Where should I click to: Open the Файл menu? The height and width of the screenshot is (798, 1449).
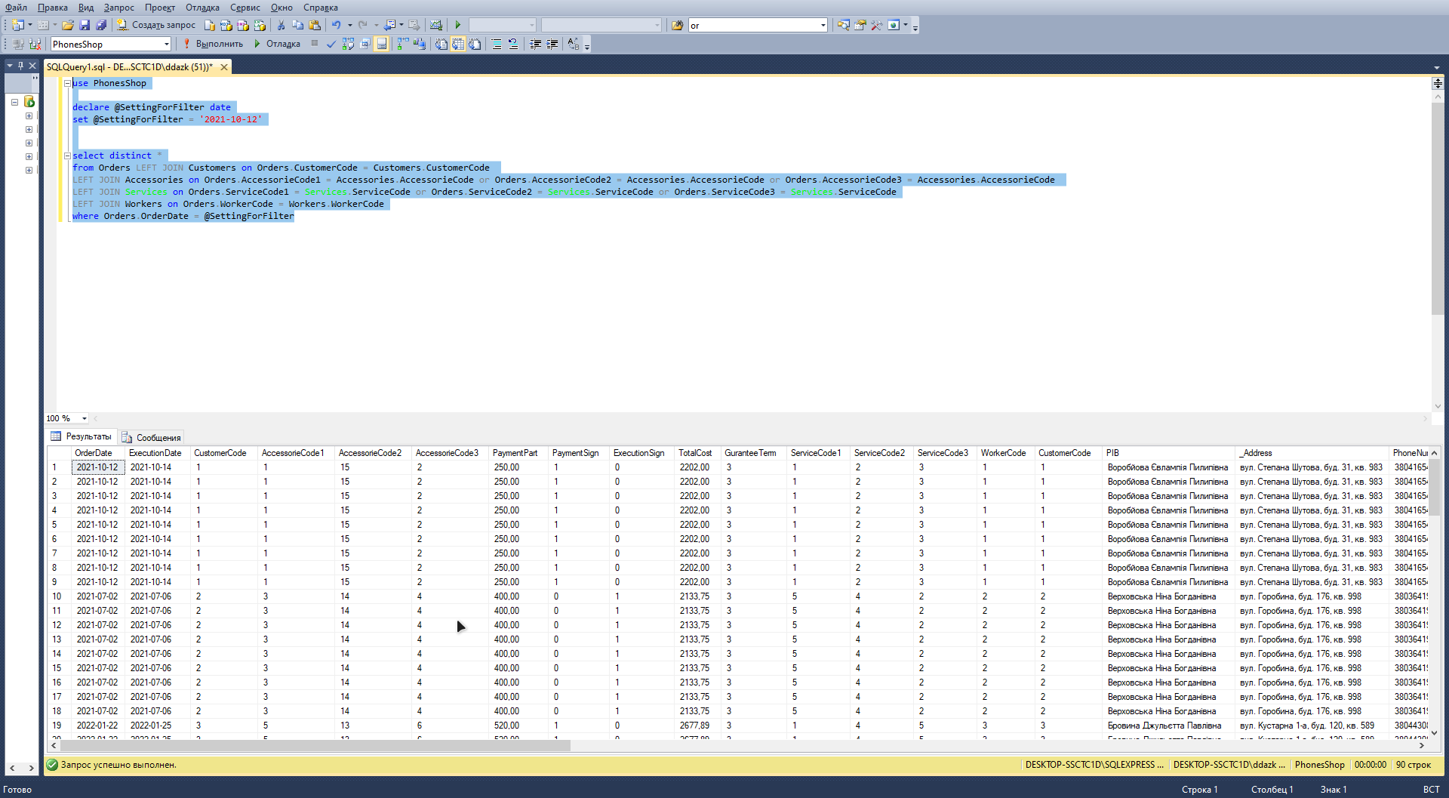point(16,8)
